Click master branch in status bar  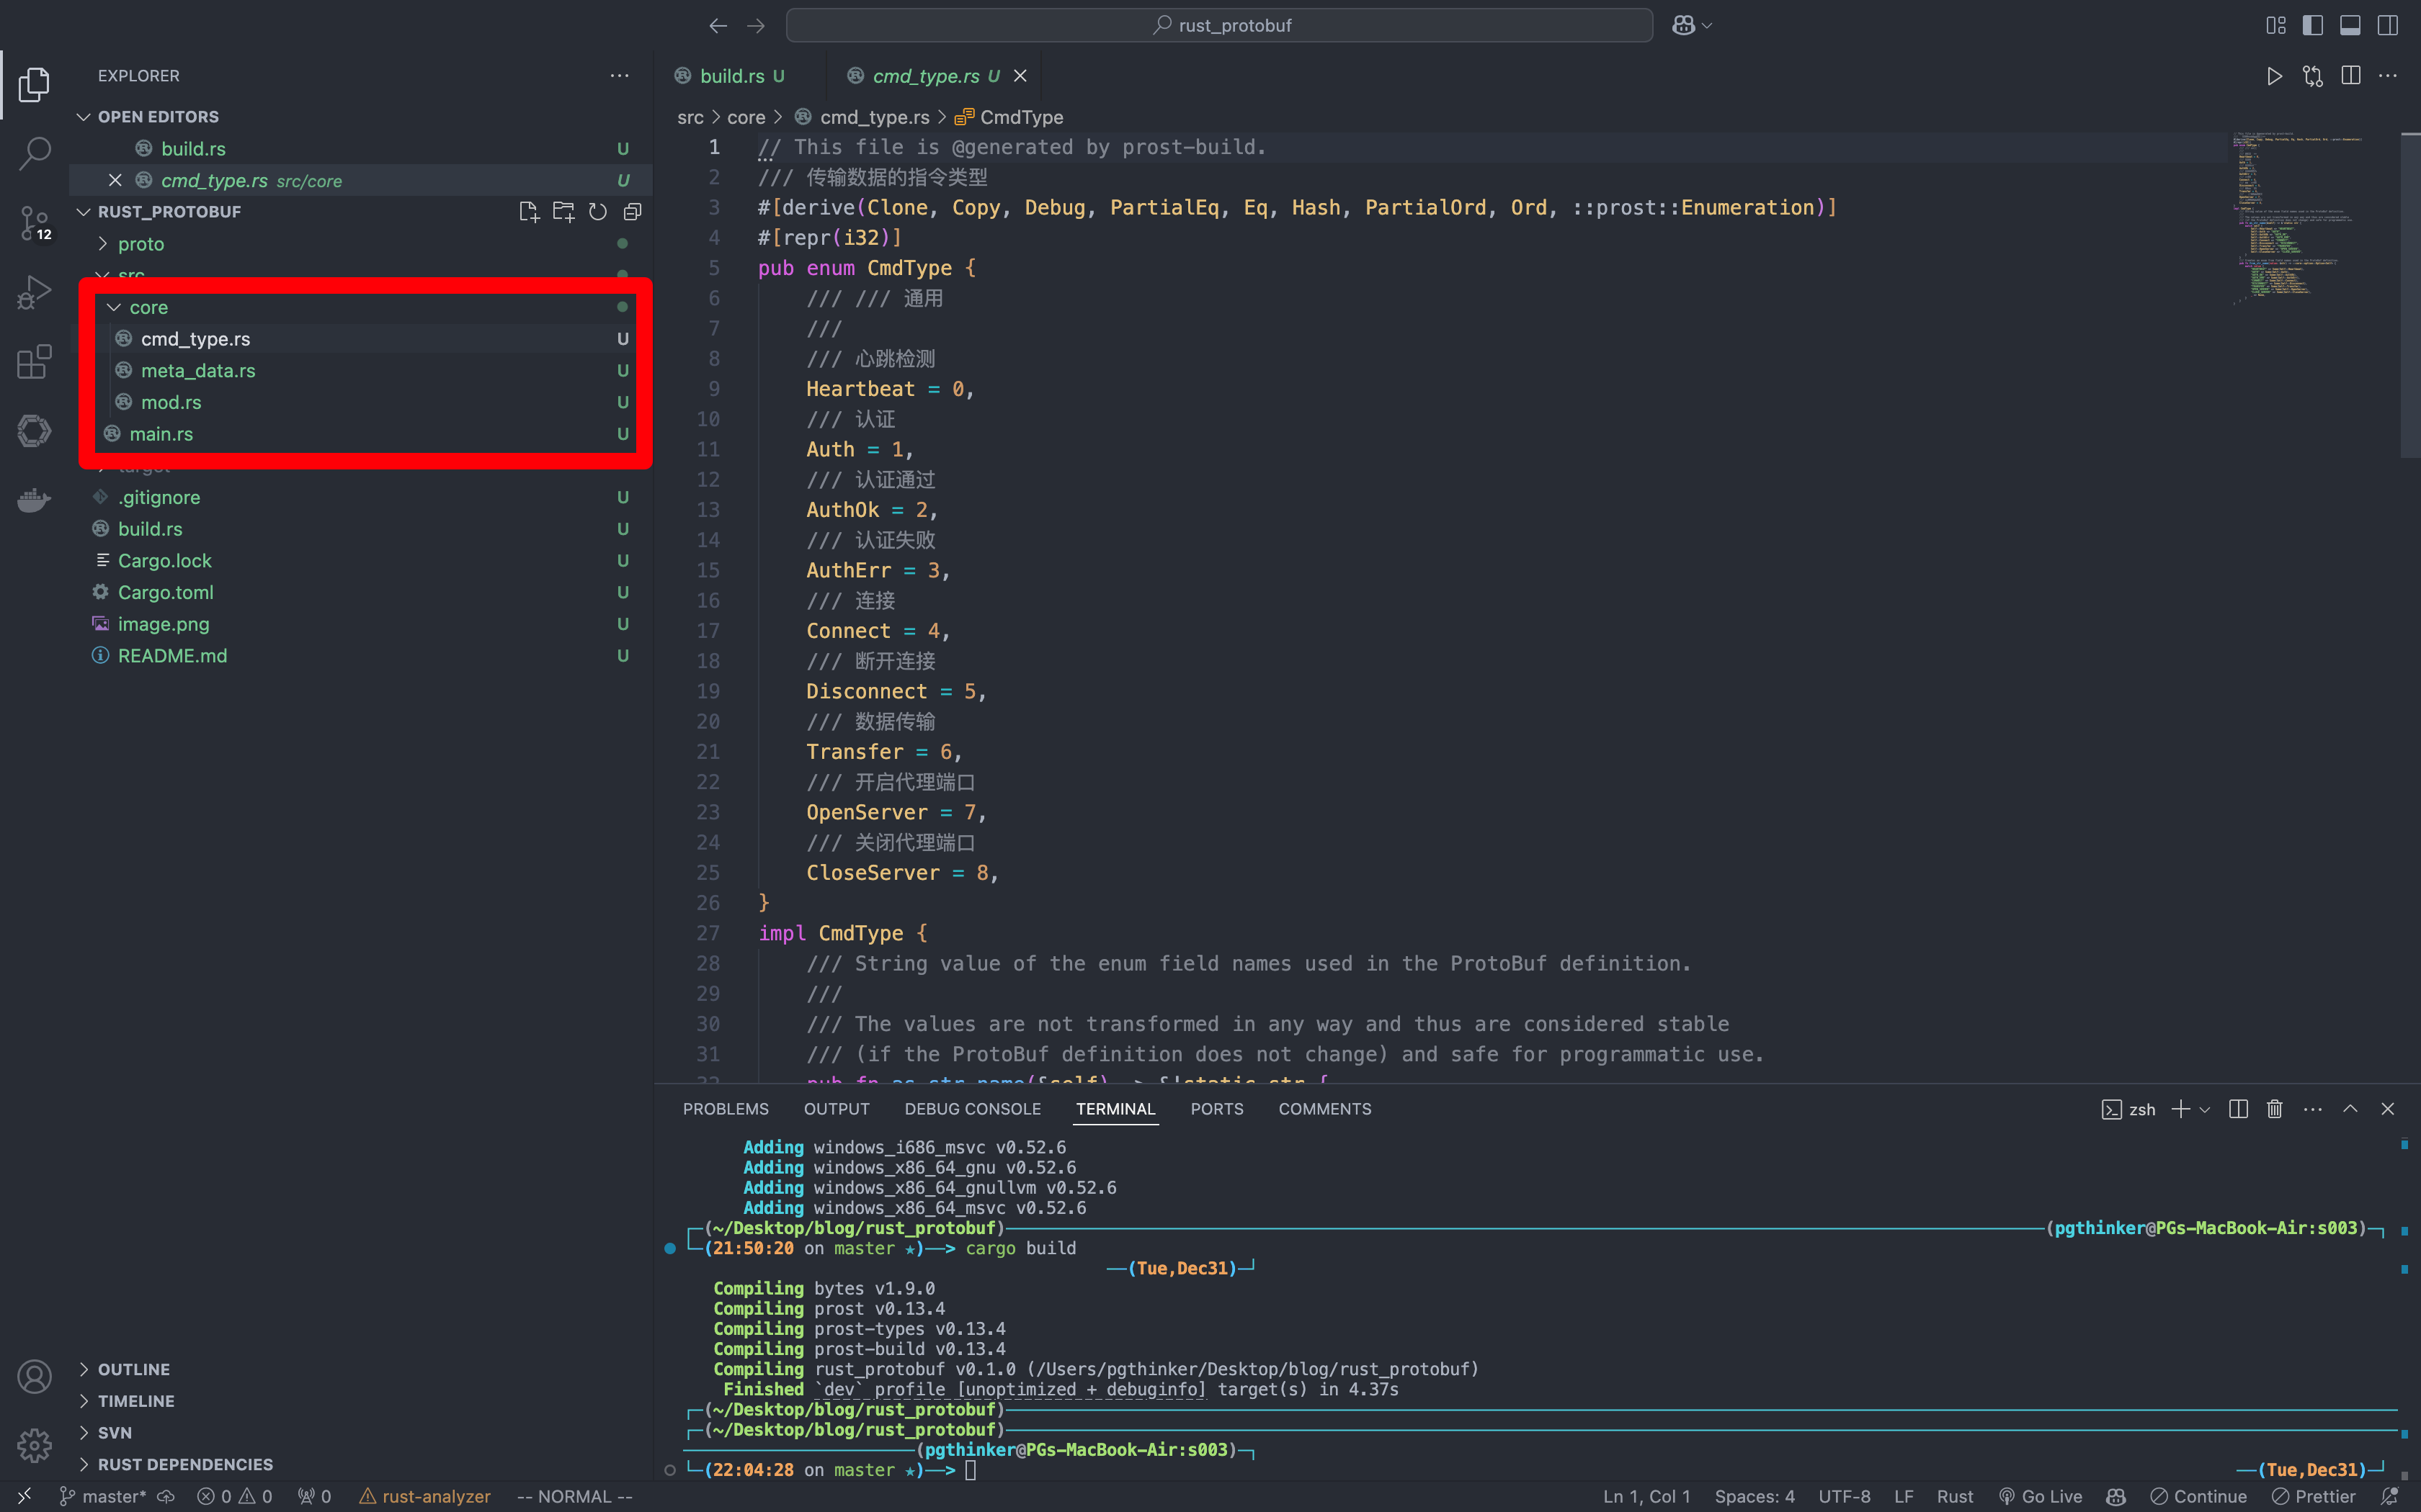coord(102,1496)
